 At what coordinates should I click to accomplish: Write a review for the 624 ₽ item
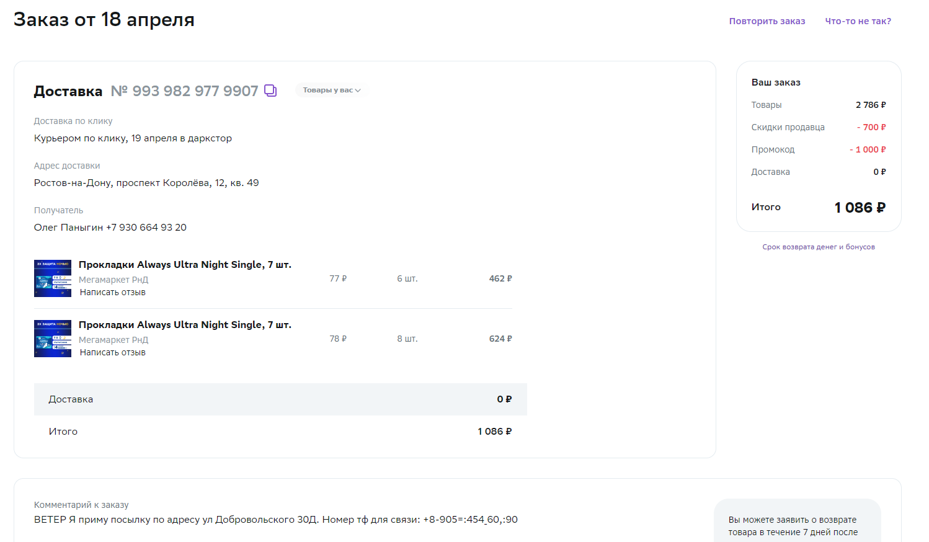(113, 352)
